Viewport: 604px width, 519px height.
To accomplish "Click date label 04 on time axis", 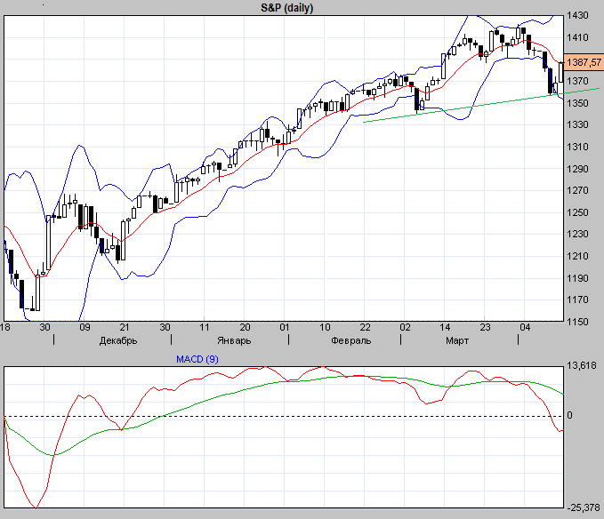I will tap(525, 327).
